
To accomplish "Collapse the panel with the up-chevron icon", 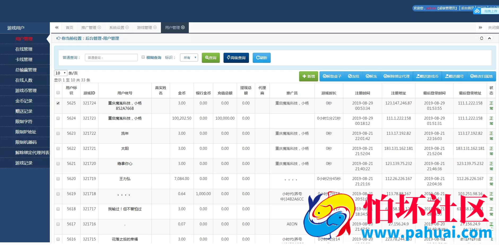I will click(x=489, y=38).
